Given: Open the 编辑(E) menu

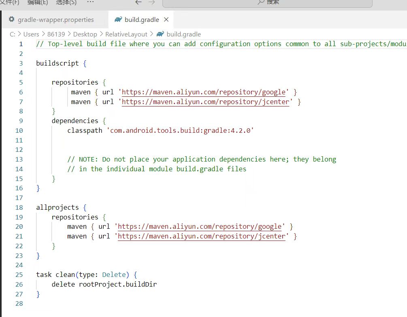Looking at the screenshot, I should pos(37,2).
